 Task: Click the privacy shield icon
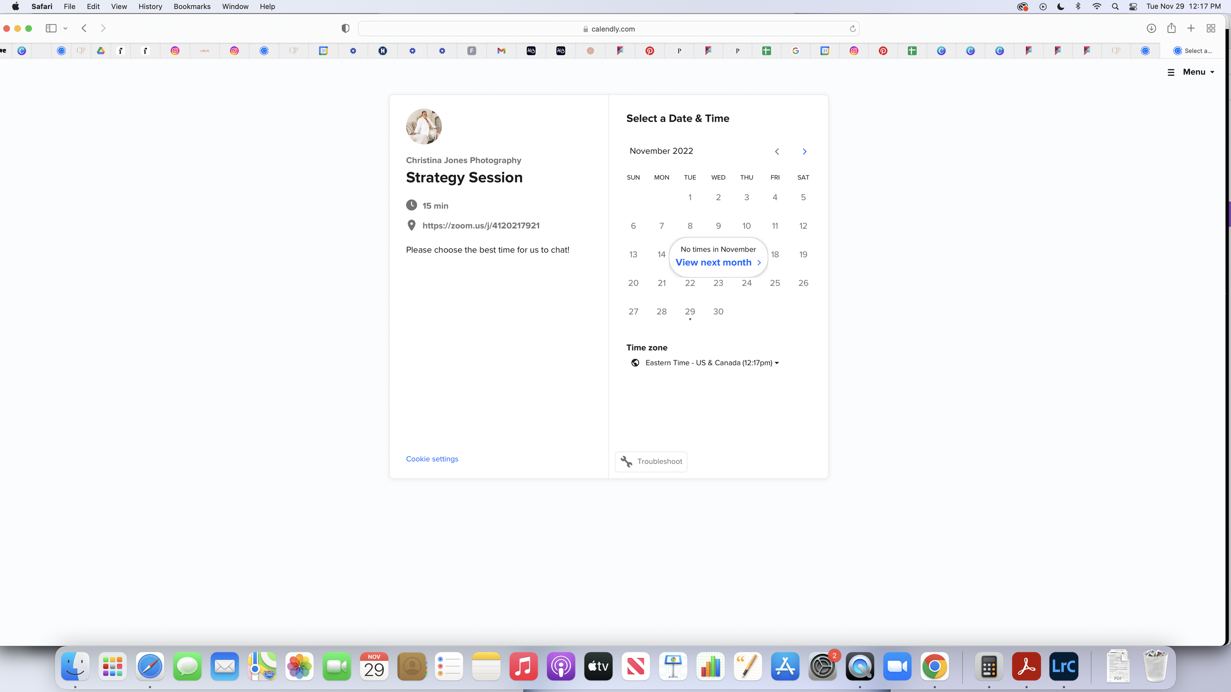pyautogui.click(x=345, y=28)
